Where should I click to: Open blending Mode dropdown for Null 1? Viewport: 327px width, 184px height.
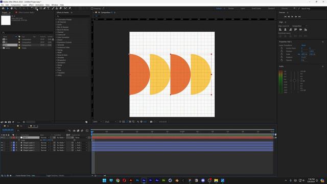(44, 137)
